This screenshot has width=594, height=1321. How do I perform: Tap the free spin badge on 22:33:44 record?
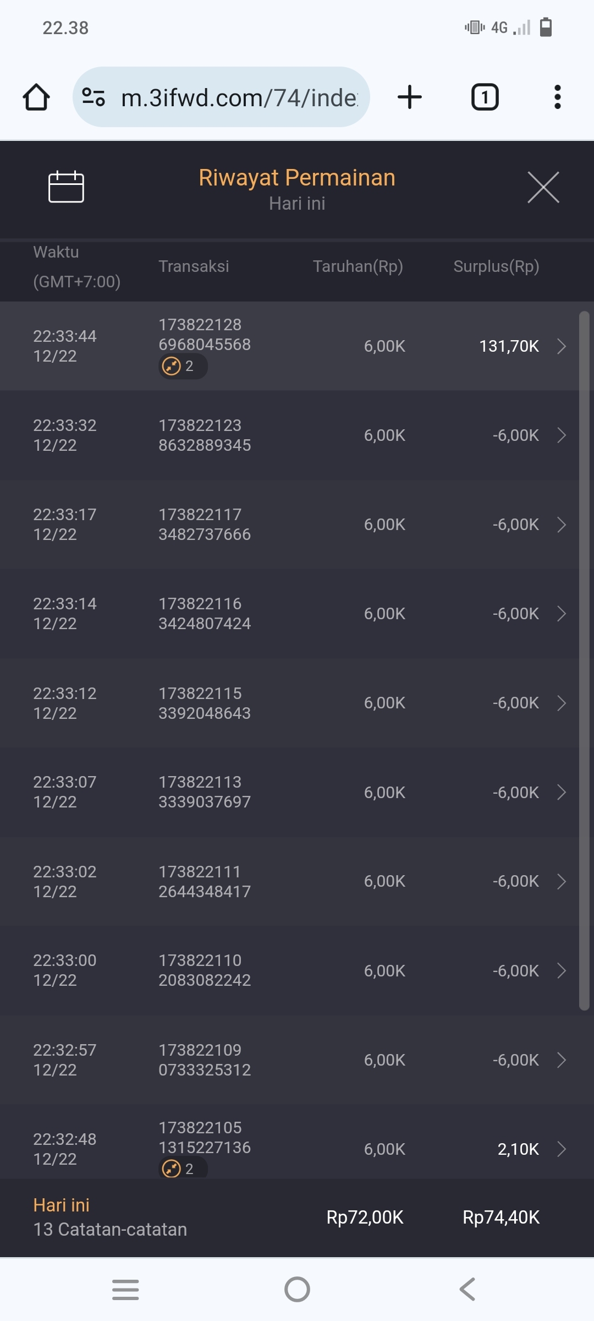(x=182, y=366)
